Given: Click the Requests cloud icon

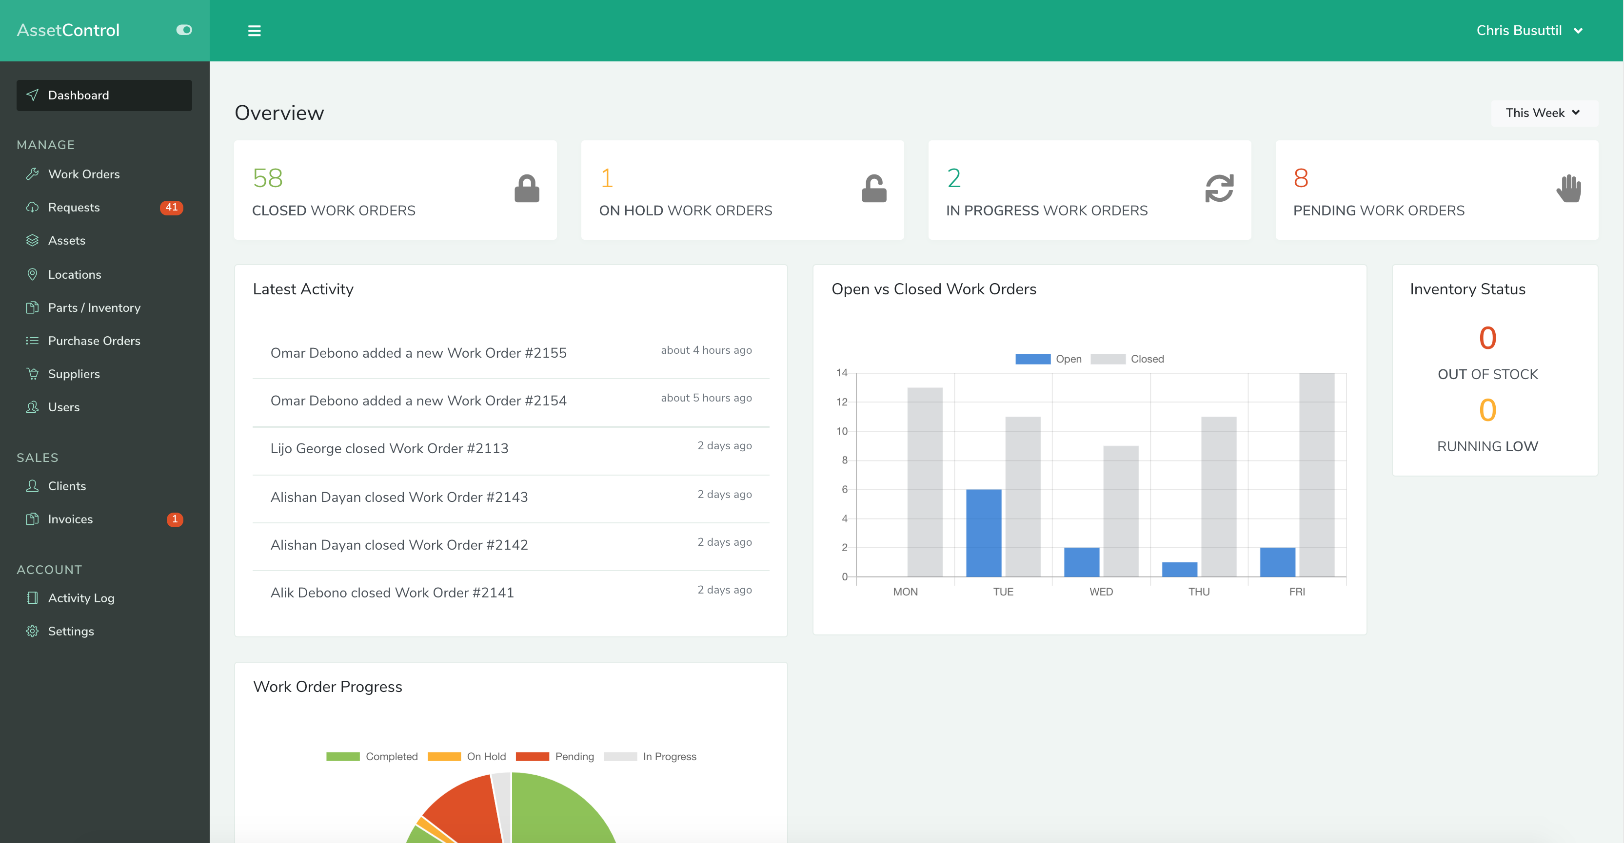Looking at the screenshot, I should [x=32, y=207].
